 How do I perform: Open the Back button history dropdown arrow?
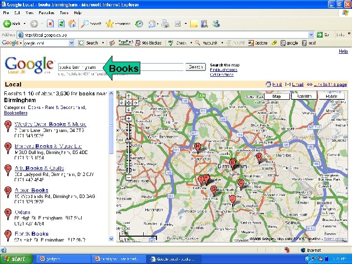pos(24,23)
